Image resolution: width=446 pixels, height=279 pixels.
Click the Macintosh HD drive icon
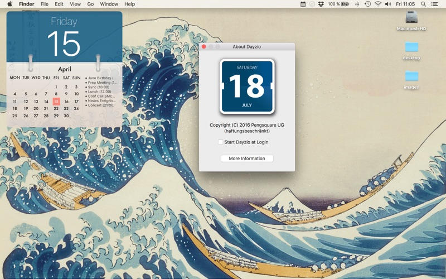[x=411, y=18]
